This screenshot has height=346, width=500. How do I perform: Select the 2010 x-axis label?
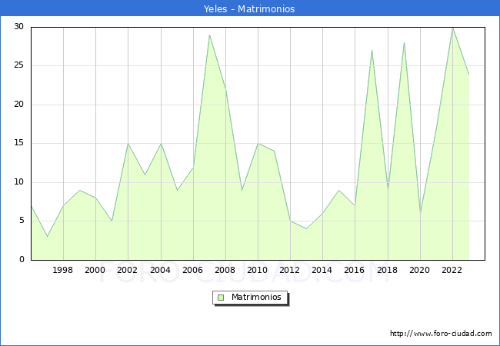coord(258,270)
